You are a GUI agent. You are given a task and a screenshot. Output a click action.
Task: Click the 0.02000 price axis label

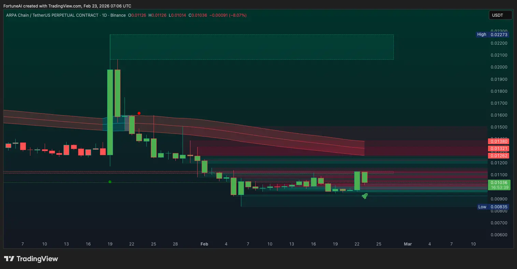point(499,67)
